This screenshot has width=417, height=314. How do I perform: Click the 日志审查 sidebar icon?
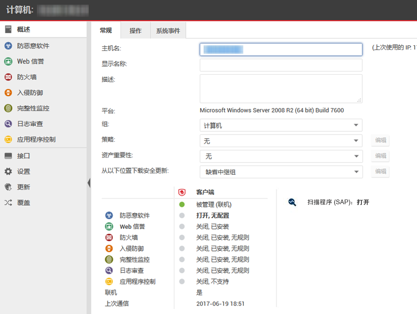coord(8,124)
